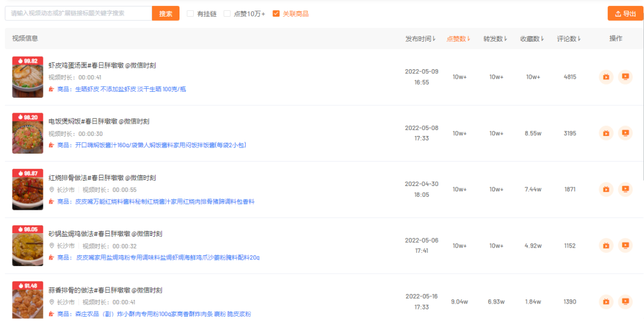Open thumbnail of 虾皮鸡蛋汤面 video
The width and height of the screenshot is (644, 322).
pyautogui.click(x=27, y=77)
